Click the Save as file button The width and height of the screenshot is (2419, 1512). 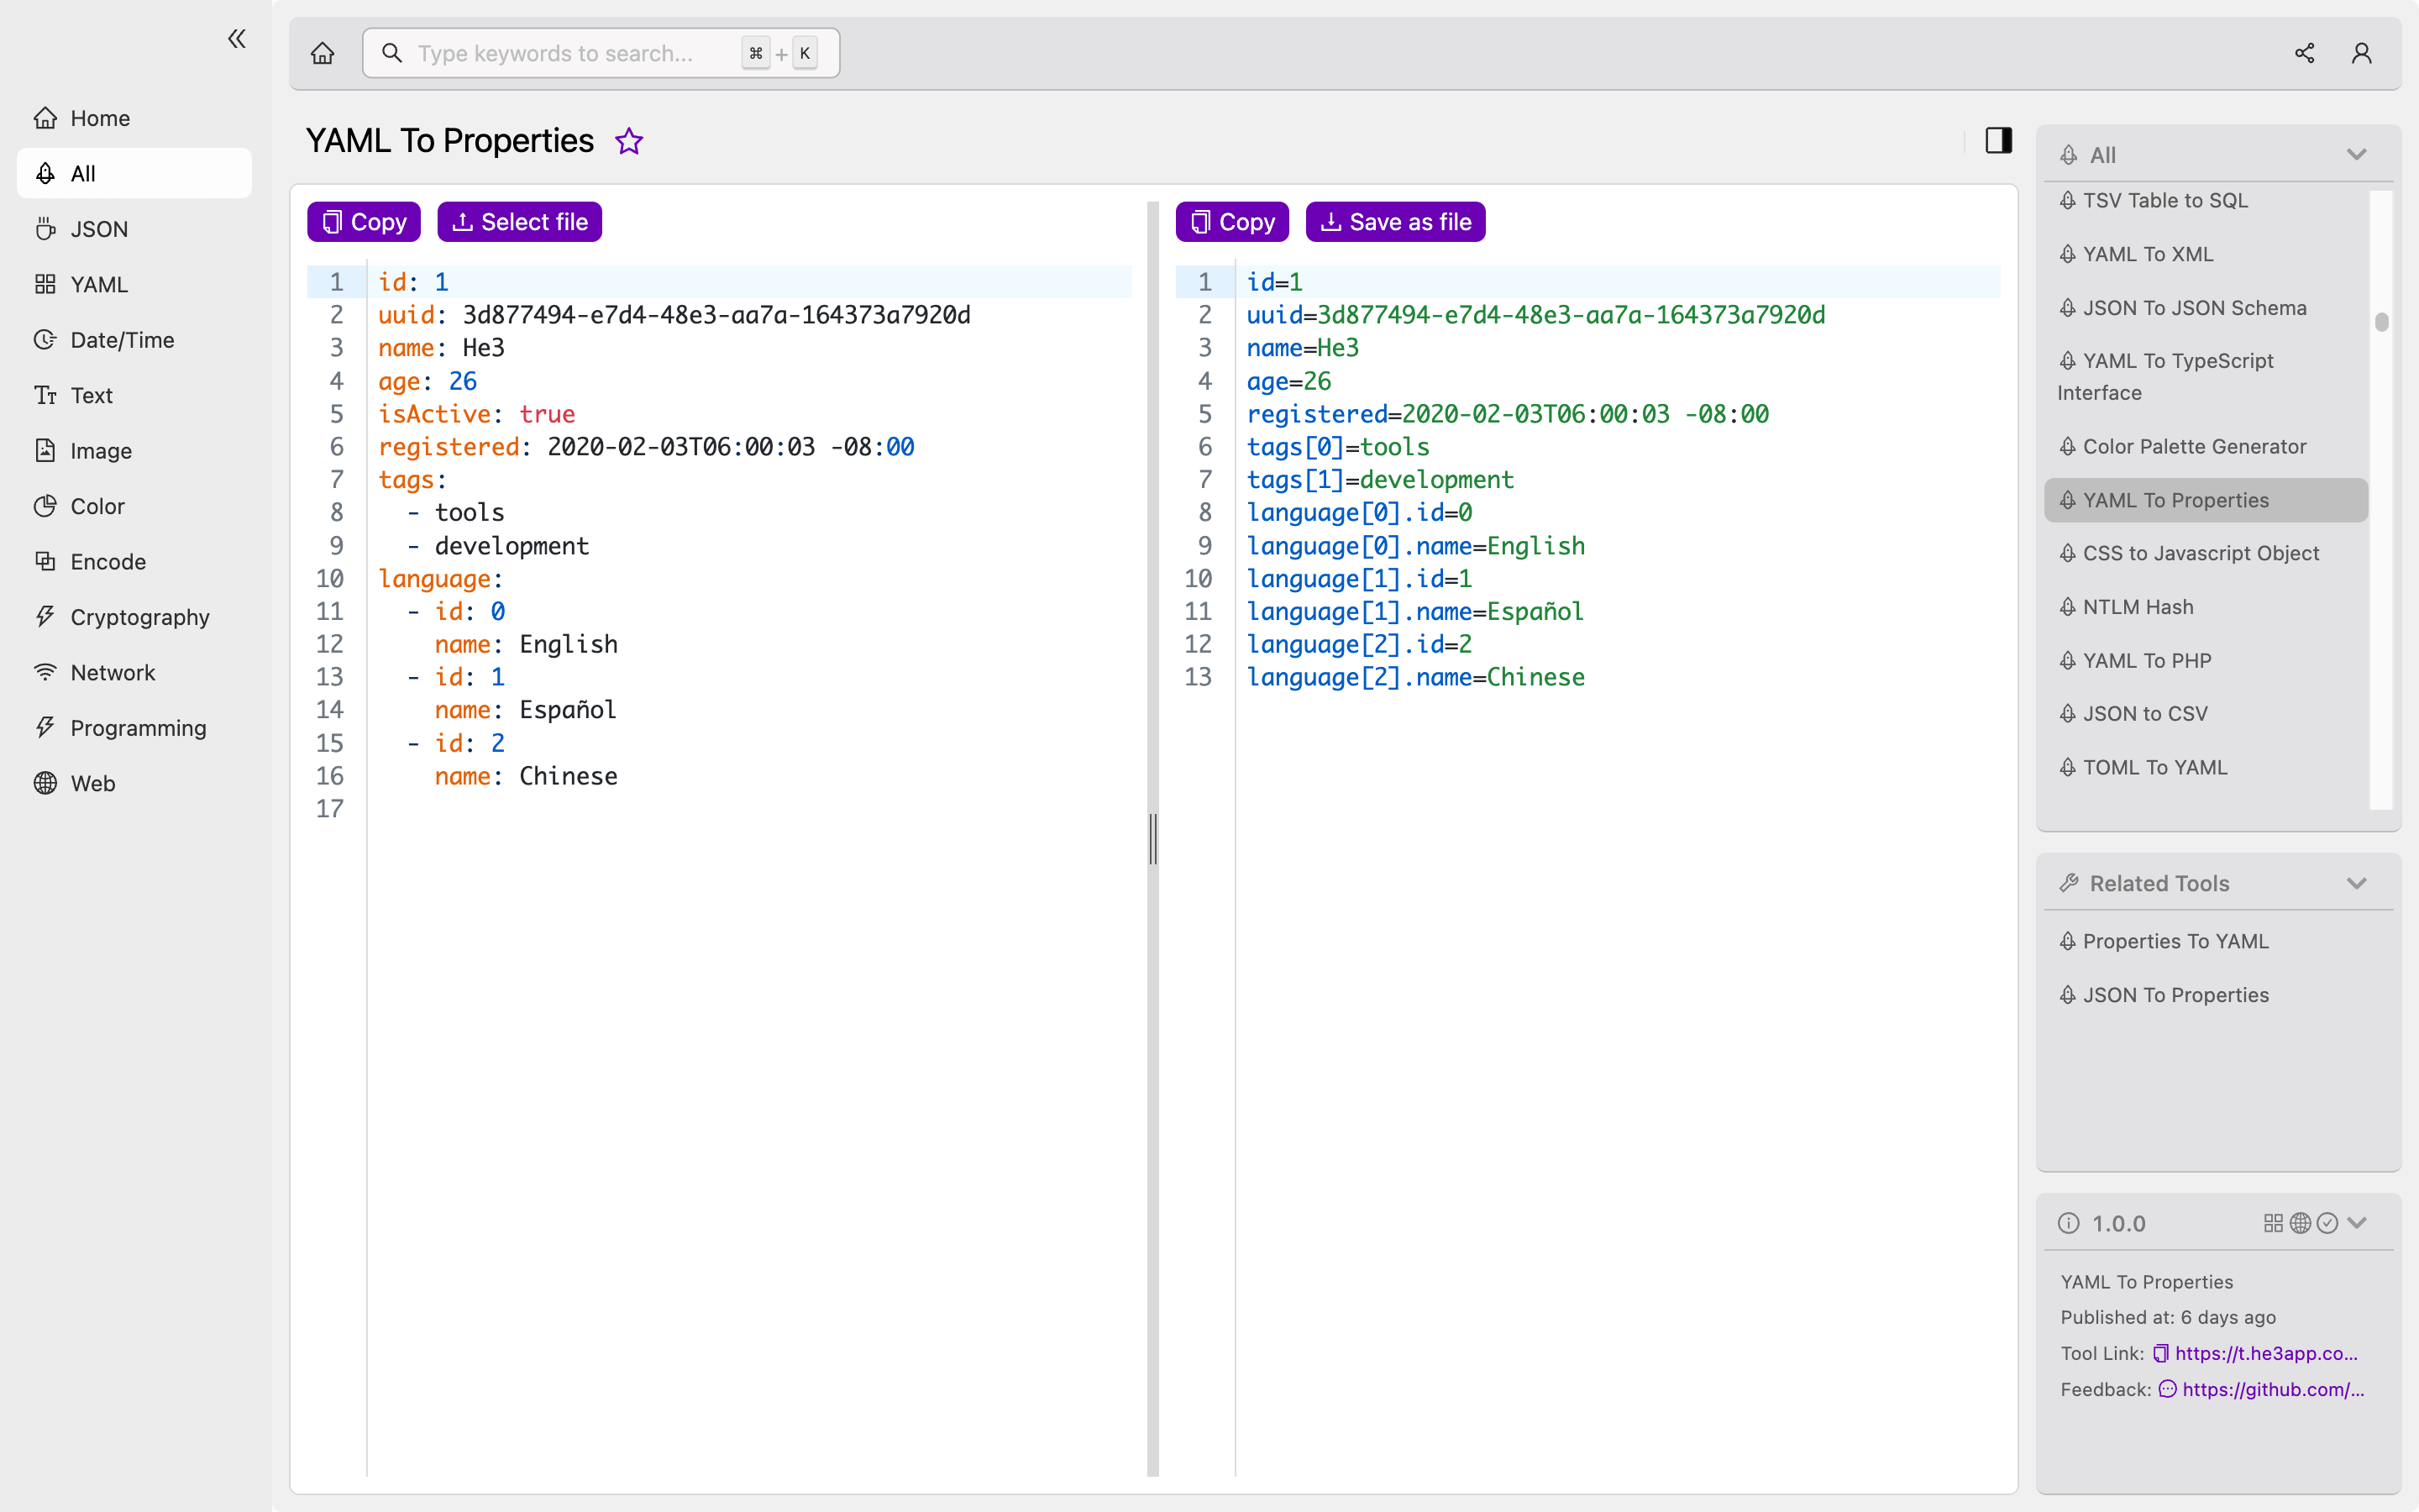pos(1392,221)
